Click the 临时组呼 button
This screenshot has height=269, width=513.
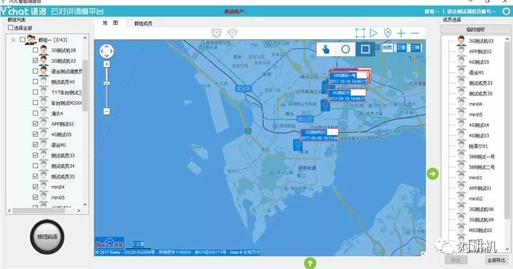point(475,29)
